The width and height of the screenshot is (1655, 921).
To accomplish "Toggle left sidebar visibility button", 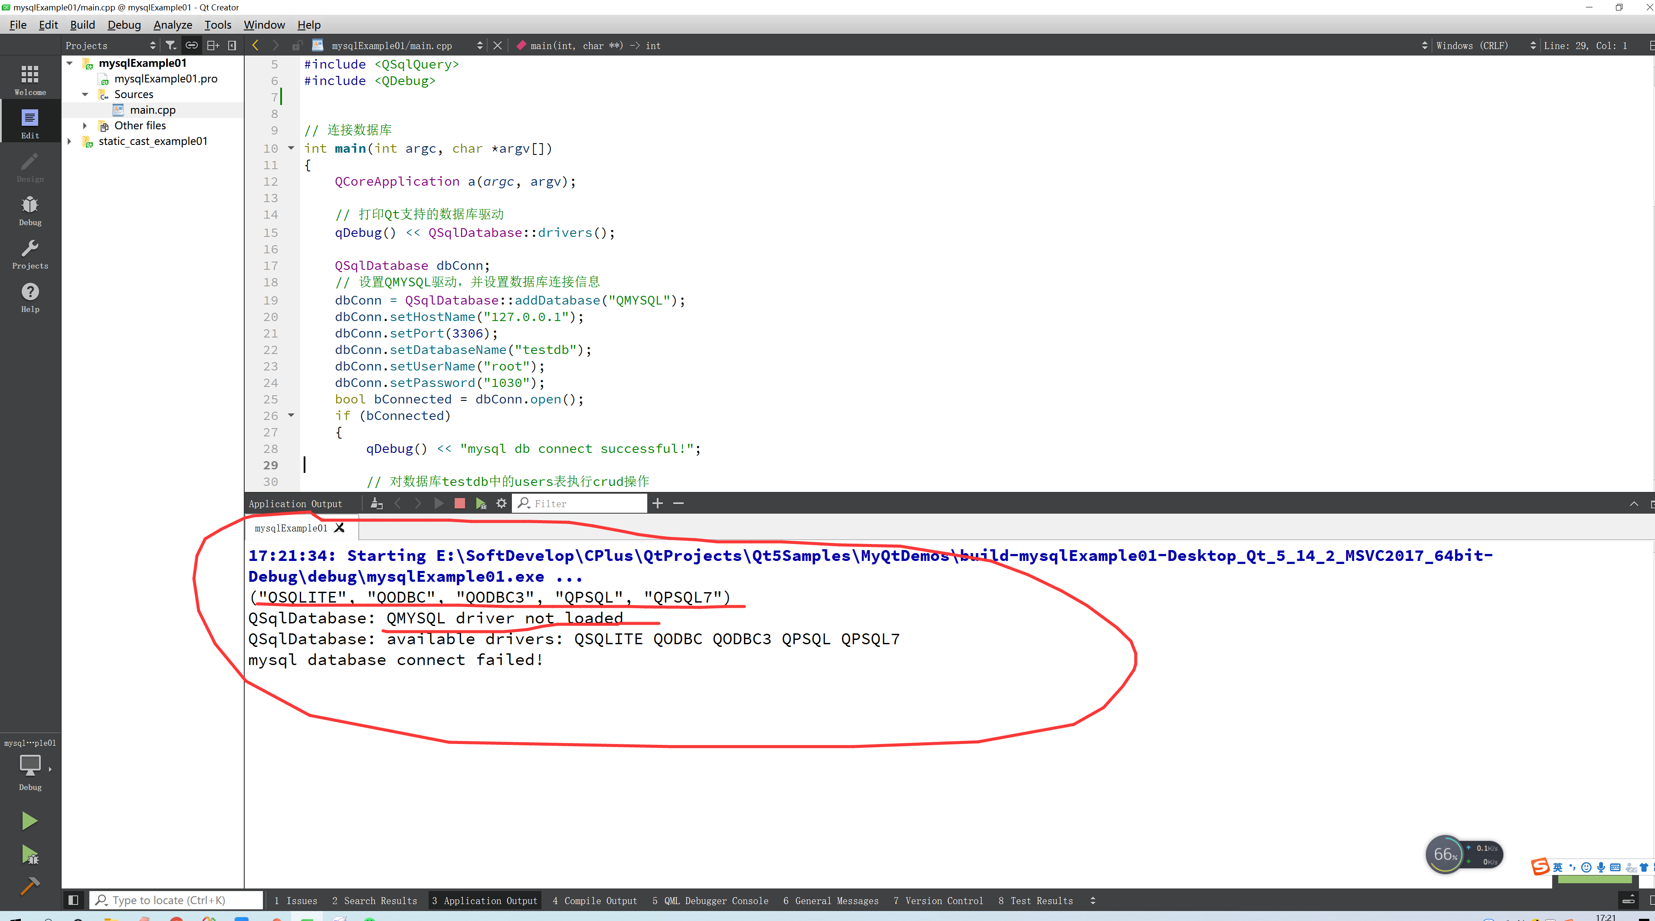I will [73, 901].
